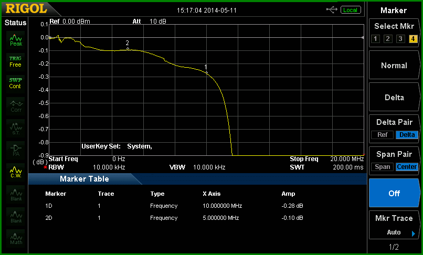This screenshot has width=423, height=255.
Task: Set Span Pair to Center
Action: (407, 167)
